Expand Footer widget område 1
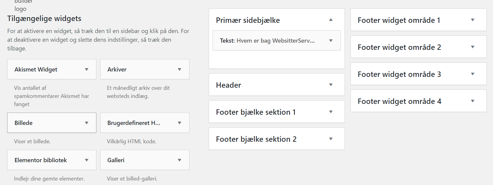The image size is (493, 185). pyautogui.click(x=473, y=20)
